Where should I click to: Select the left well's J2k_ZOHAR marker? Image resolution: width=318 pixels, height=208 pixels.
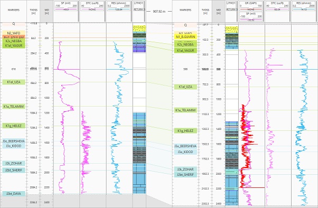coord(14,164)
